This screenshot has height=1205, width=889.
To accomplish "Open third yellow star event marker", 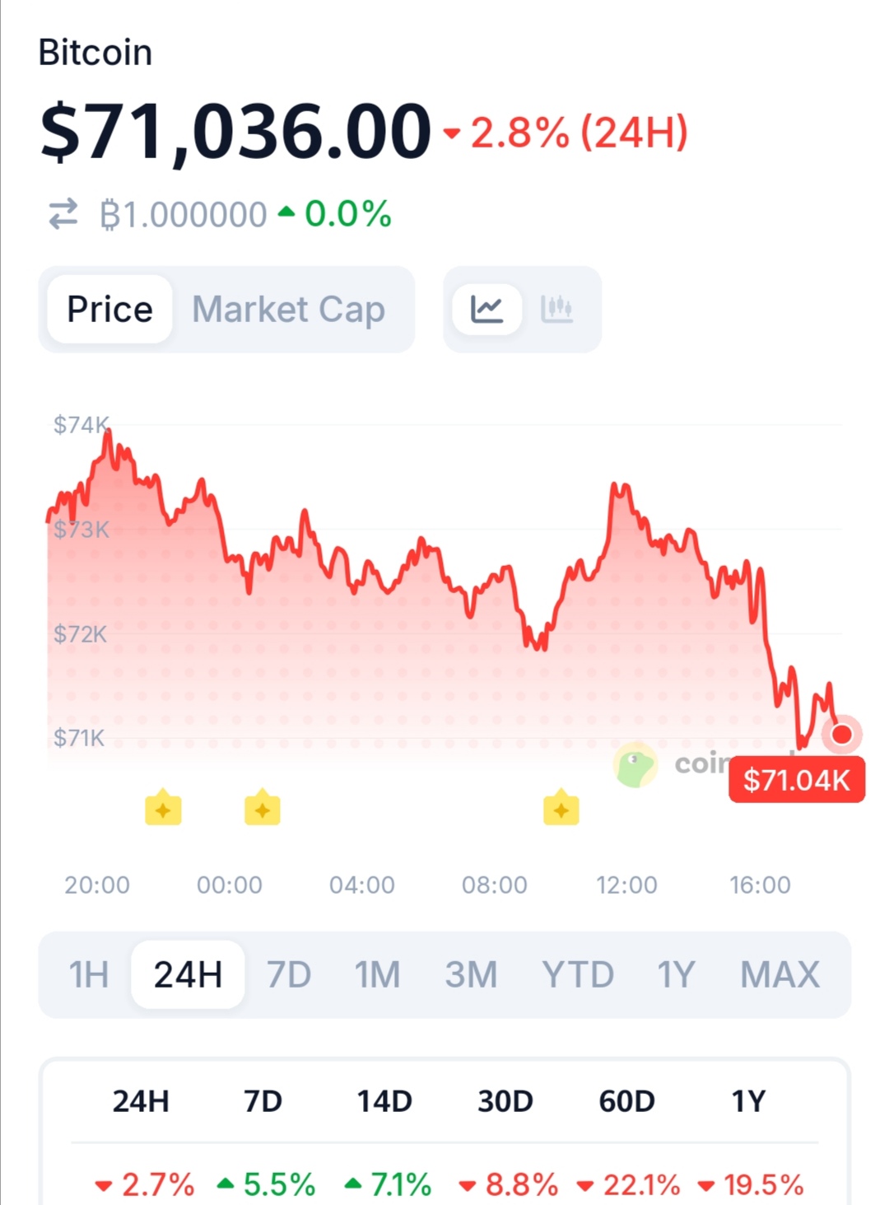I will [x=561, y=809].
